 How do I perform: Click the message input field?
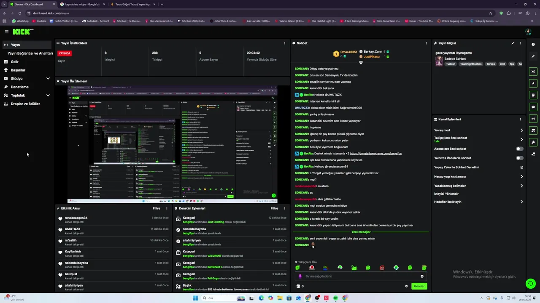[361, 276]
